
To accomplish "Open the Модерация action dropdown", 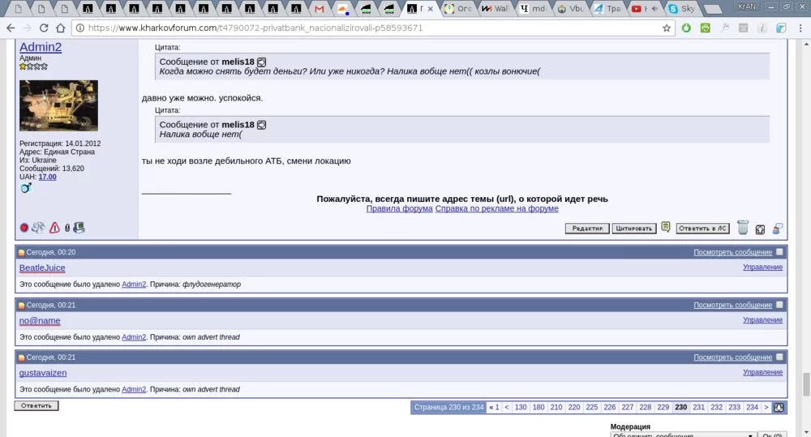I will [x=683, y=435].
